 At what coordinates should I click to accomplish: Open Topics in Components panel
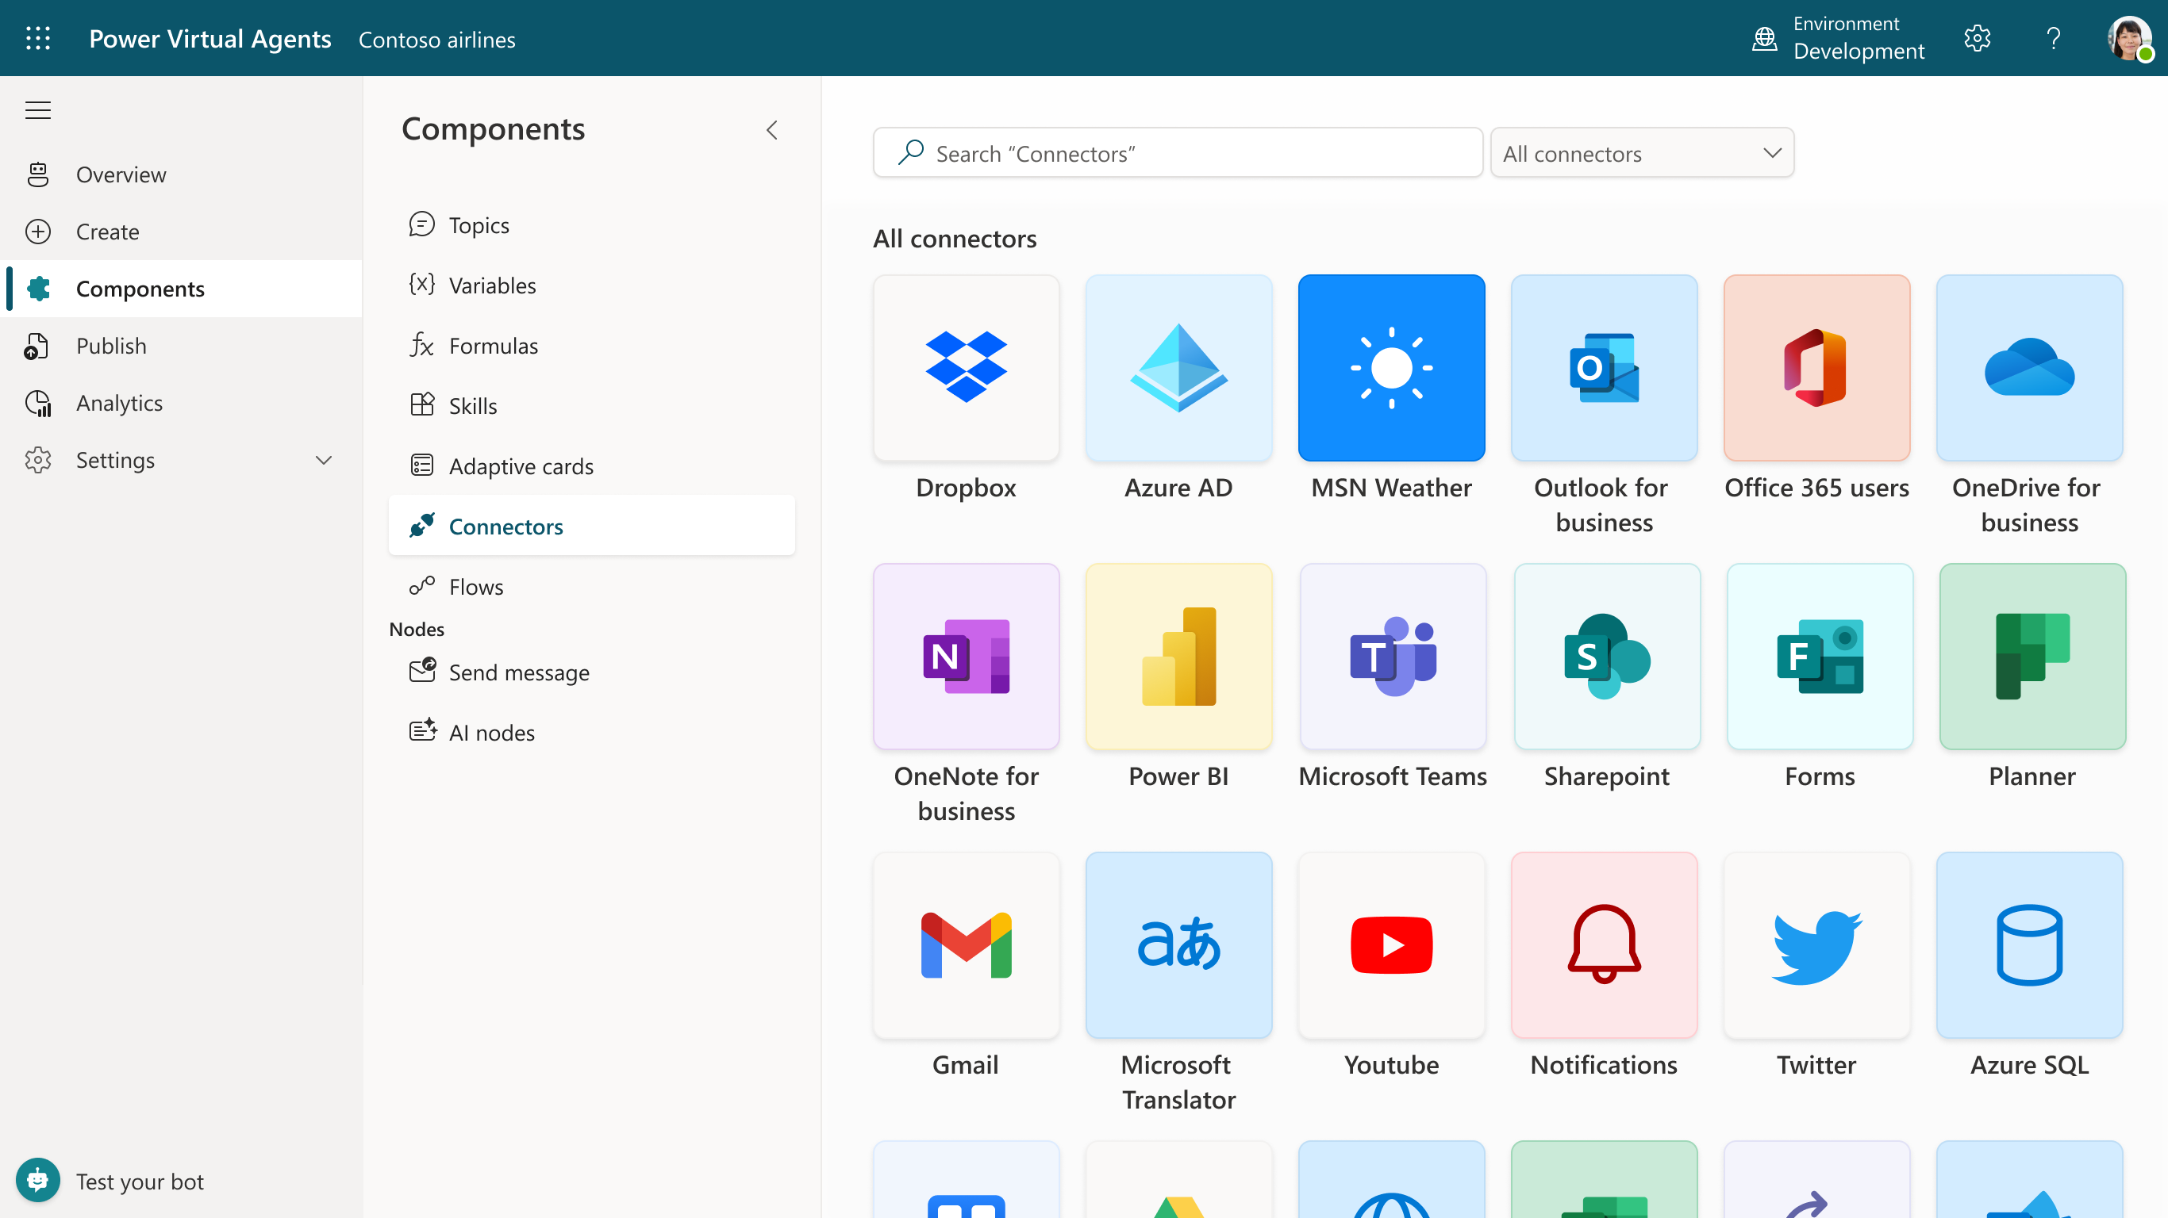coord(592,224)
